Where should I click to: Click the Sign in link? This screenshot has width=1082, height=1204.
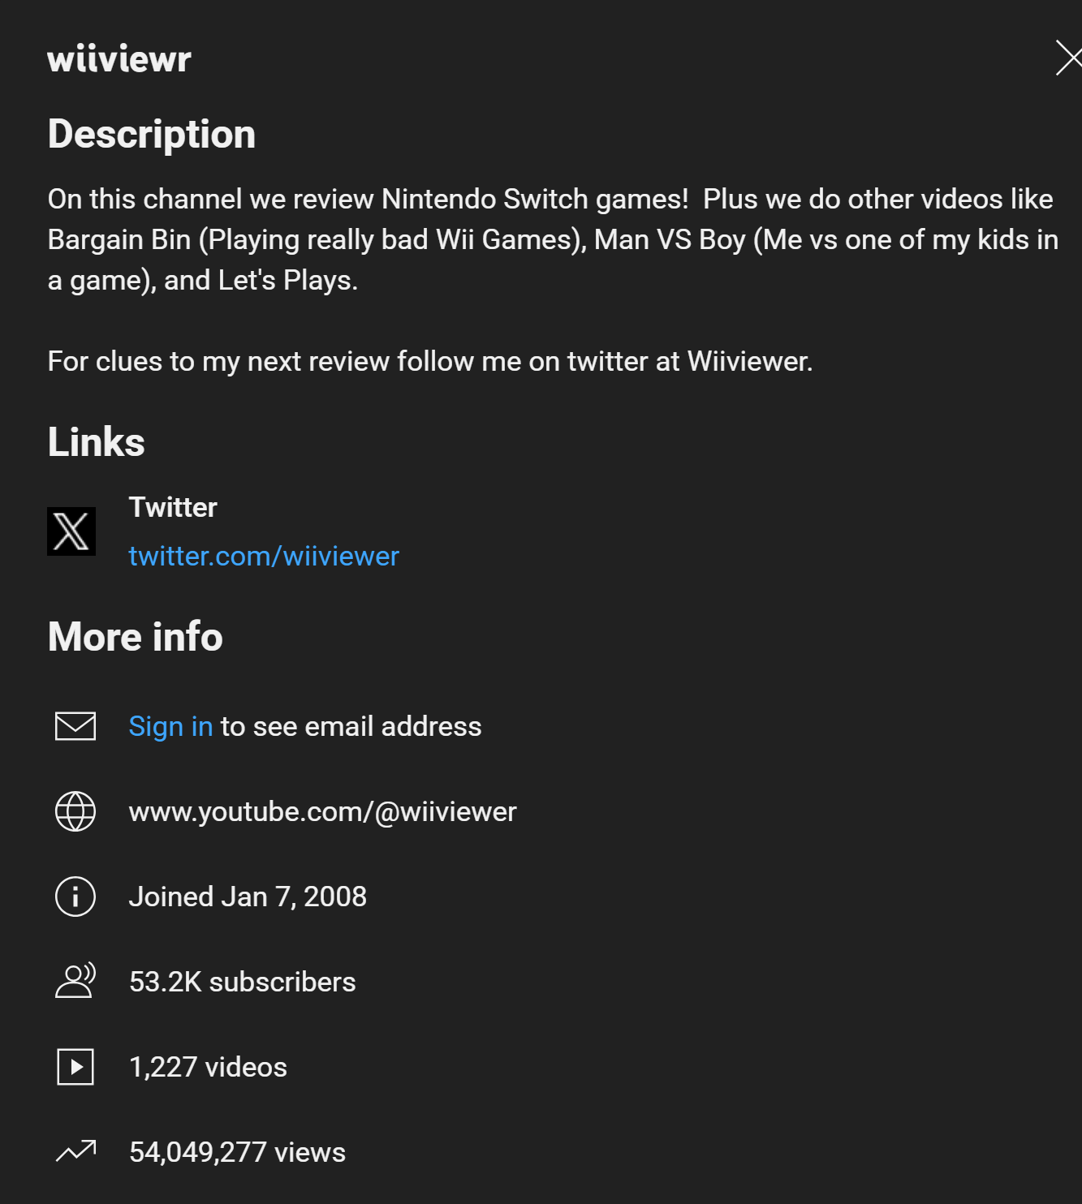[170, 726]
